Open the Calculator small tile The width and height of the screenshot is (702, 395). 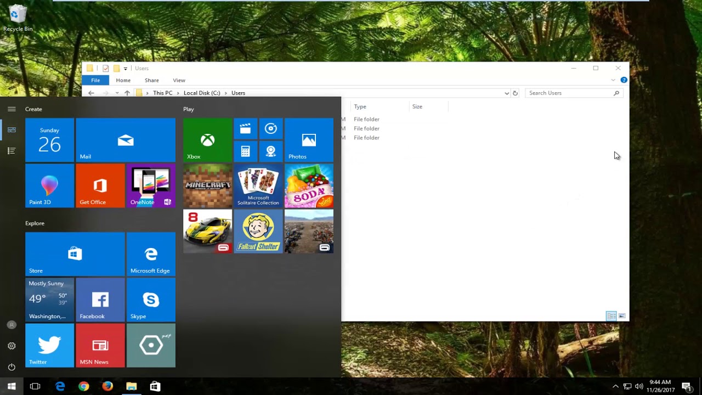245,151
